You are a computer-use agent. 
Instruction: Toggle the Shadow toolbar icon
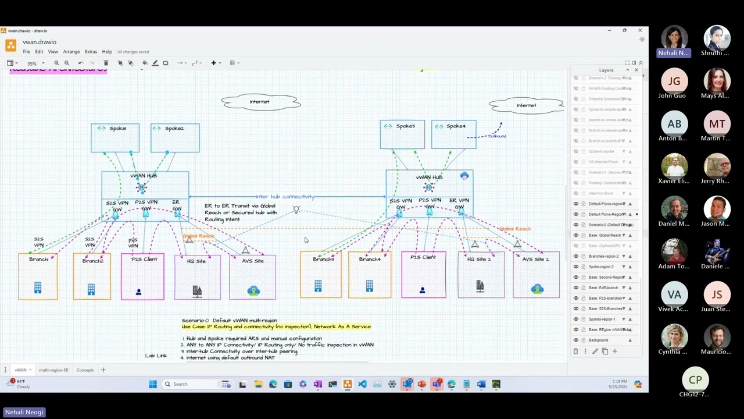click(x=166, y=63)
